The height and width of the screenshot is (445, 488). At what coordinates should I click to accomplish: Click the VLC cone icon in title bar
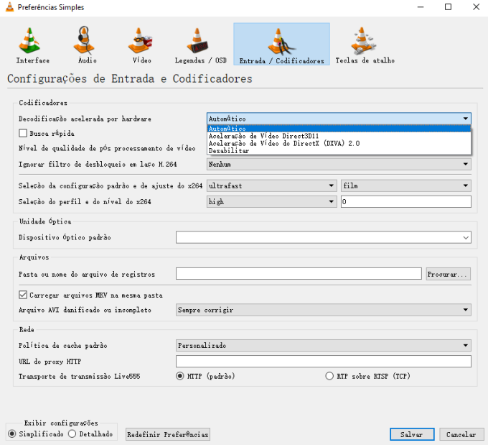point(9,7)
